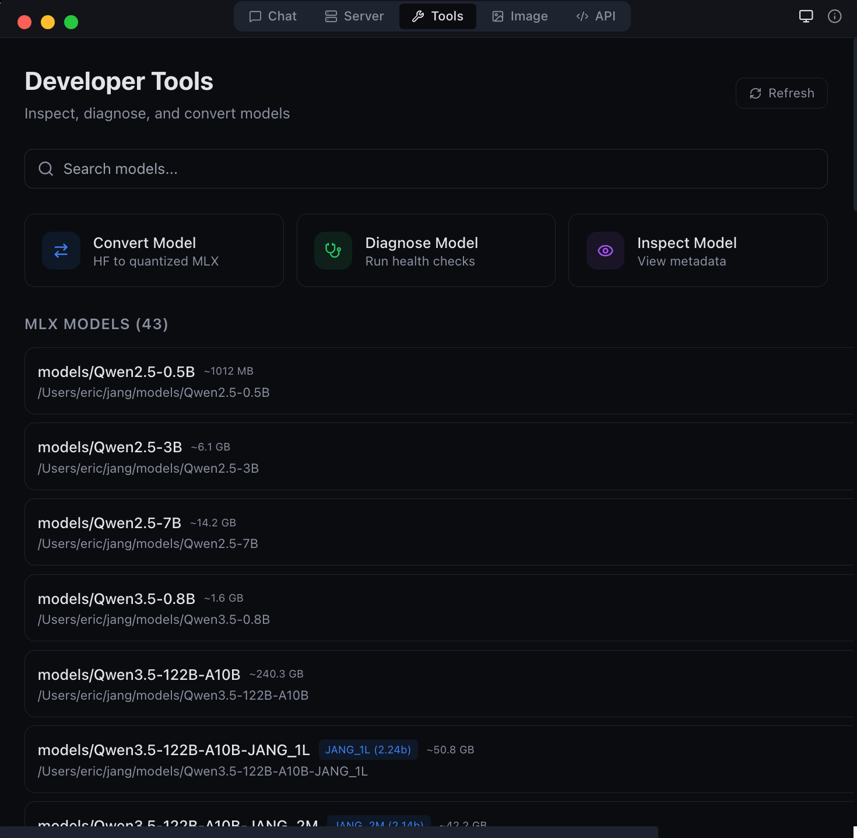Click the wrench icon on the Tools tab
857x838 pixels.
(418, 16)
